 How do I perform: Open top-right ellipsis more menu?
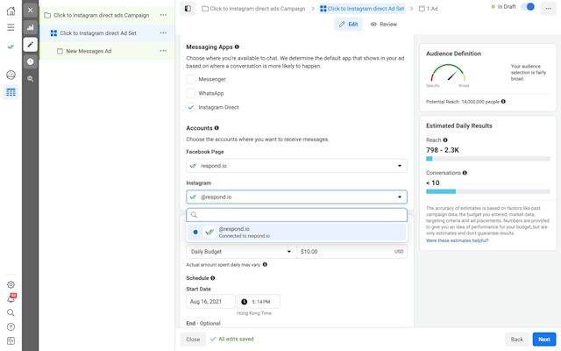pos(548,9)
